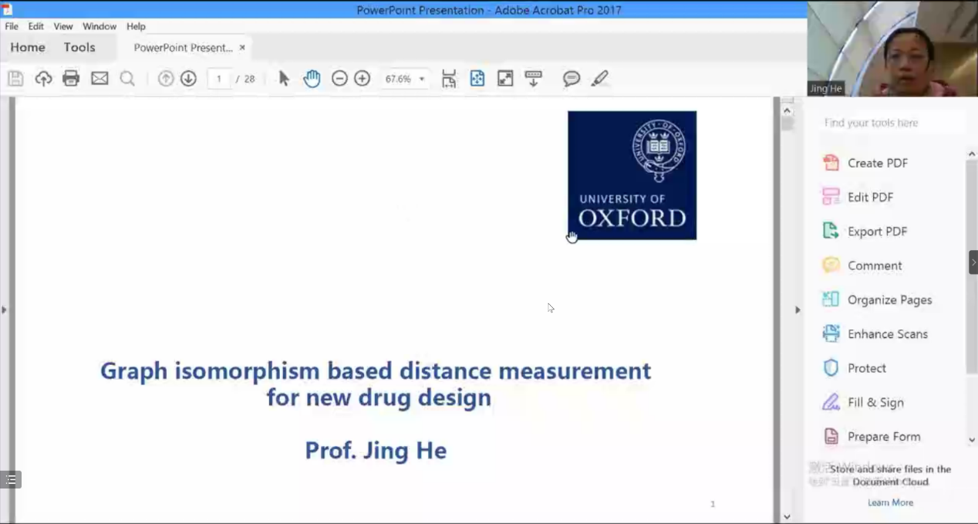The width and height of the screenshot is (978, 524).
Task: Expand the left navigation pane
Action: 4,309
